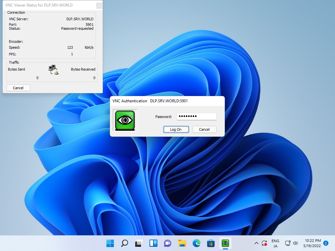Select VNC Viewer taskbar icon
335x251 pixels.
pos(225,243)
